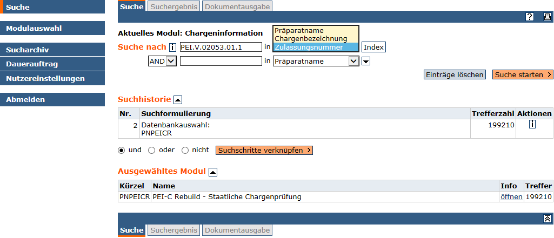Click the 'Trefferzahl' column header

(x=493, y=113)
